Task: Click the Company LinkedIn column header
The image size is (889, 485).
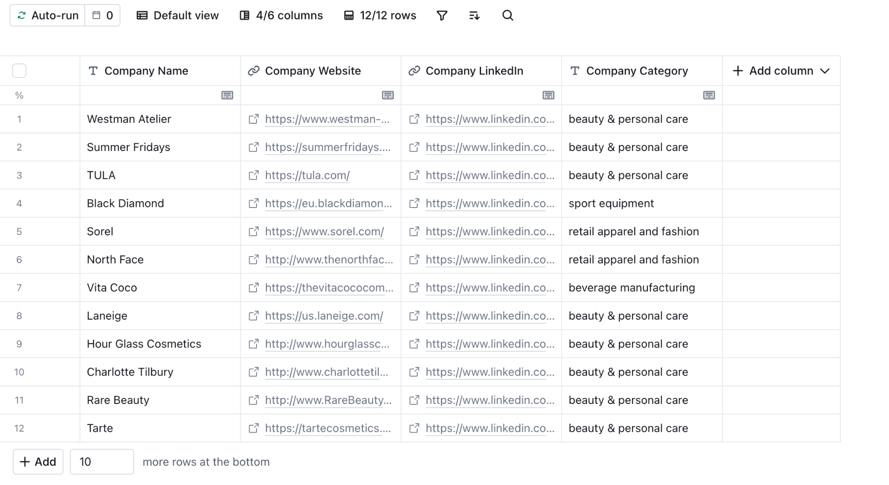Action: (482, 71)
